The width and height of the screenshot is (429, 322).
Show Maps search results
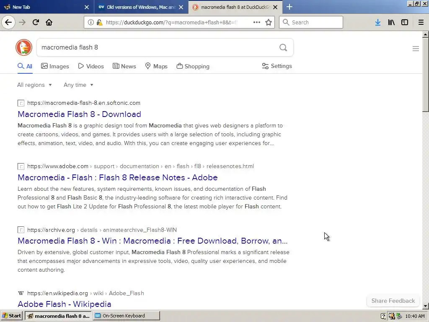(x=156, y=66)
